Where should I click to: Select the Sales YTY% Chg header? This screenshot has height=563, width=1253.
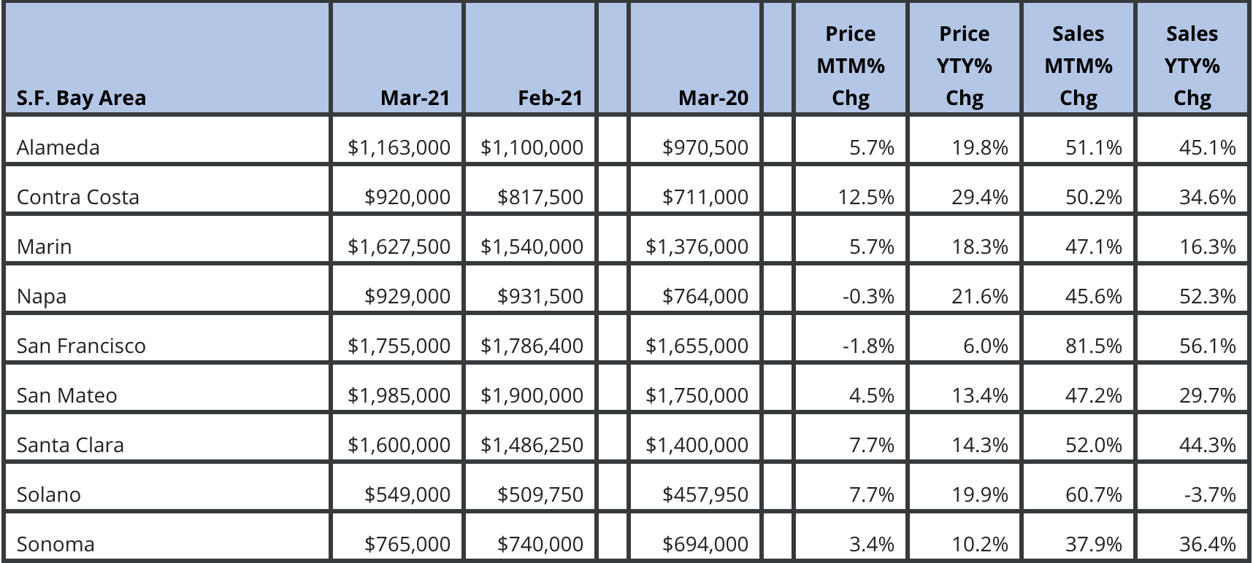tap(1192, 66)
